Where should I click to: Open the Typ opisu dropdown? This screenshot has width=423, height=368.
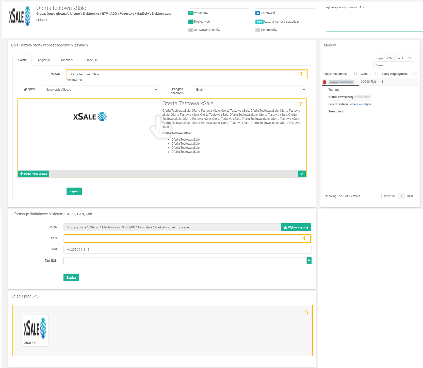click(100, 89)
